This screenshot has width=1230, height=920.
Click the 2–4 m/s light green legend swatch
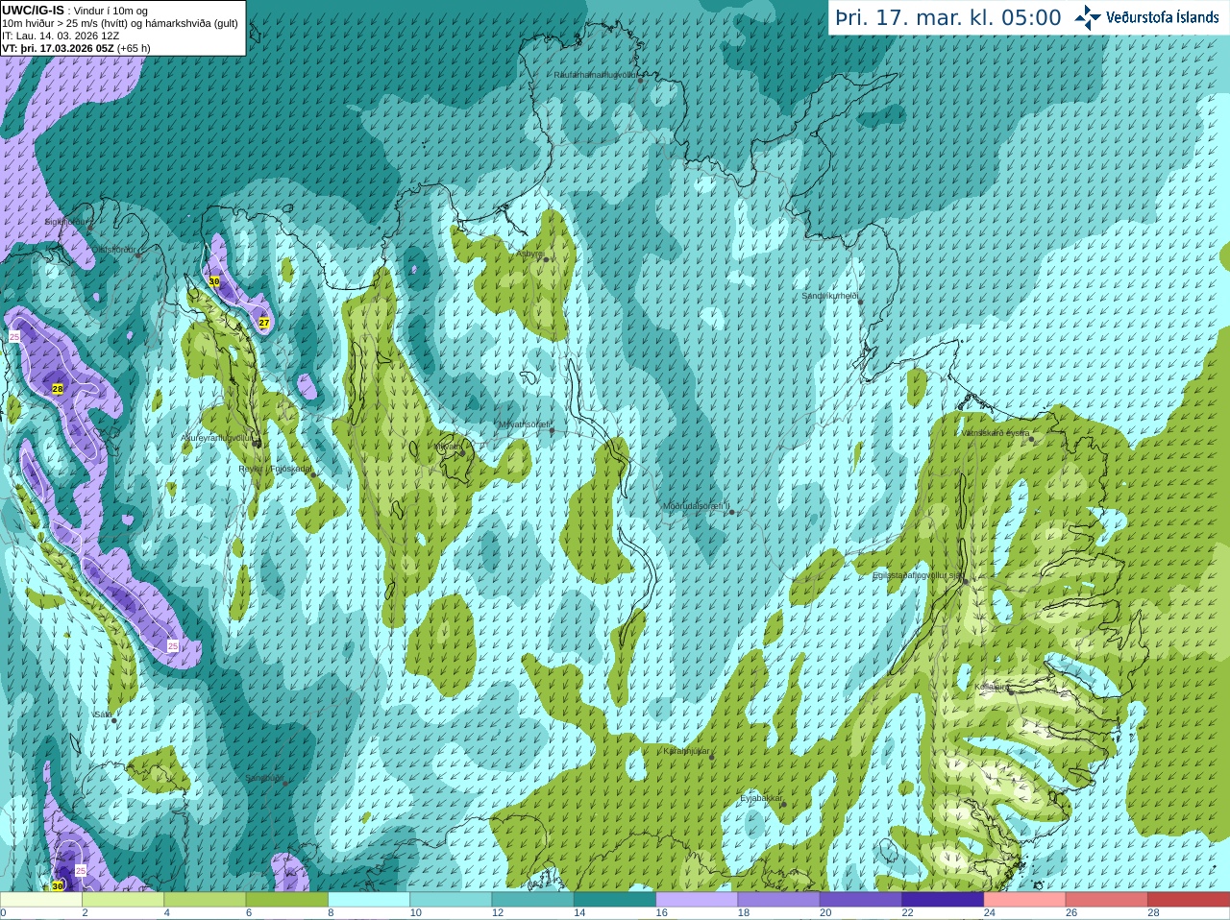(123, 900)
